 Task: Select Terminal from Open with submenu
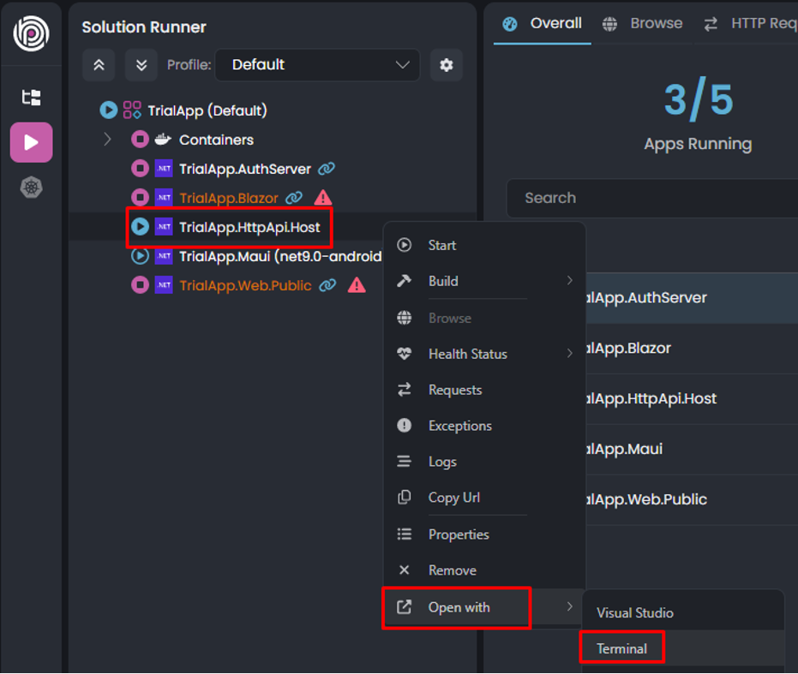point(622,648)
